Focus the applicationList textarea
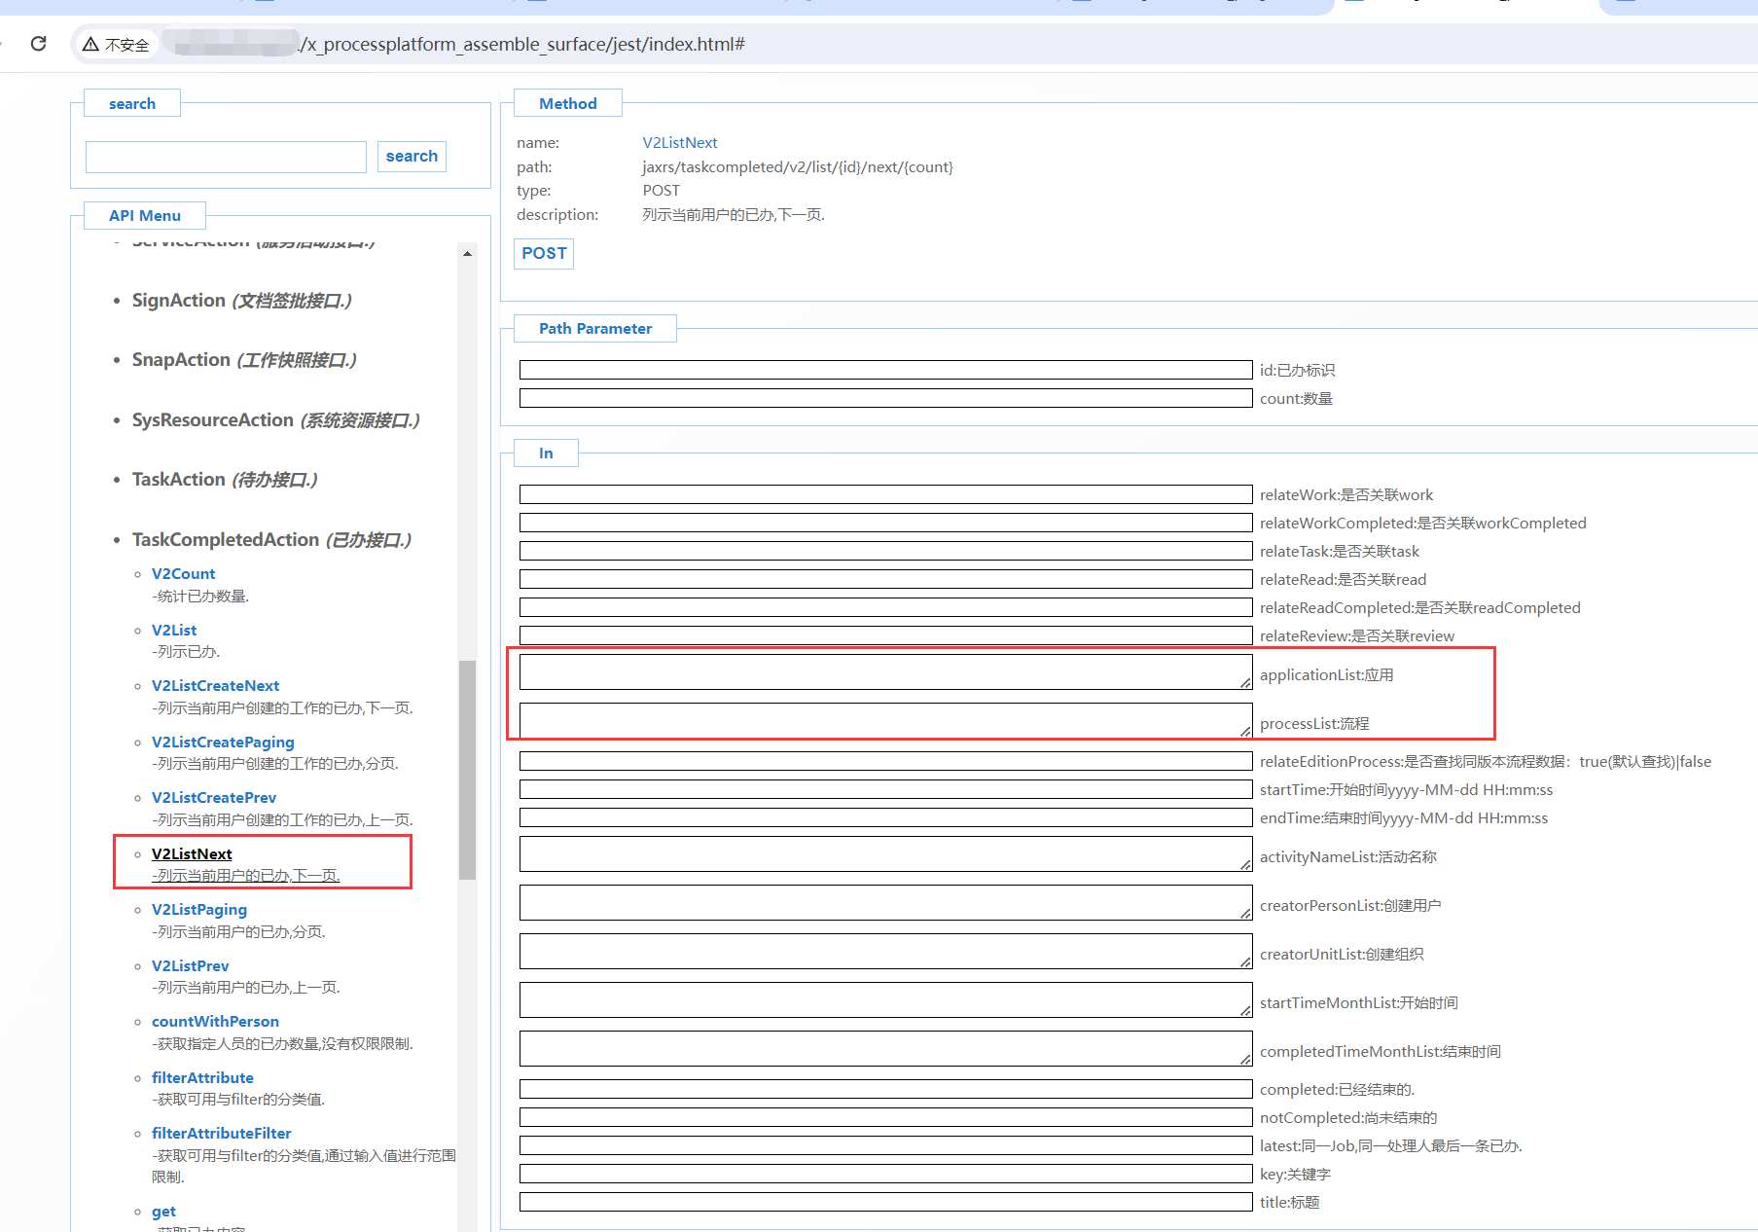Screen dimensions: 1758x1232 885,671
